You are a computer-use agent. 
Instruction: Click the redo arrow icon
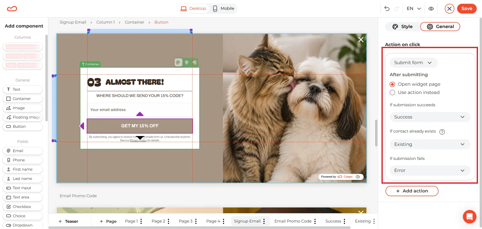click(x=397, y=9)
